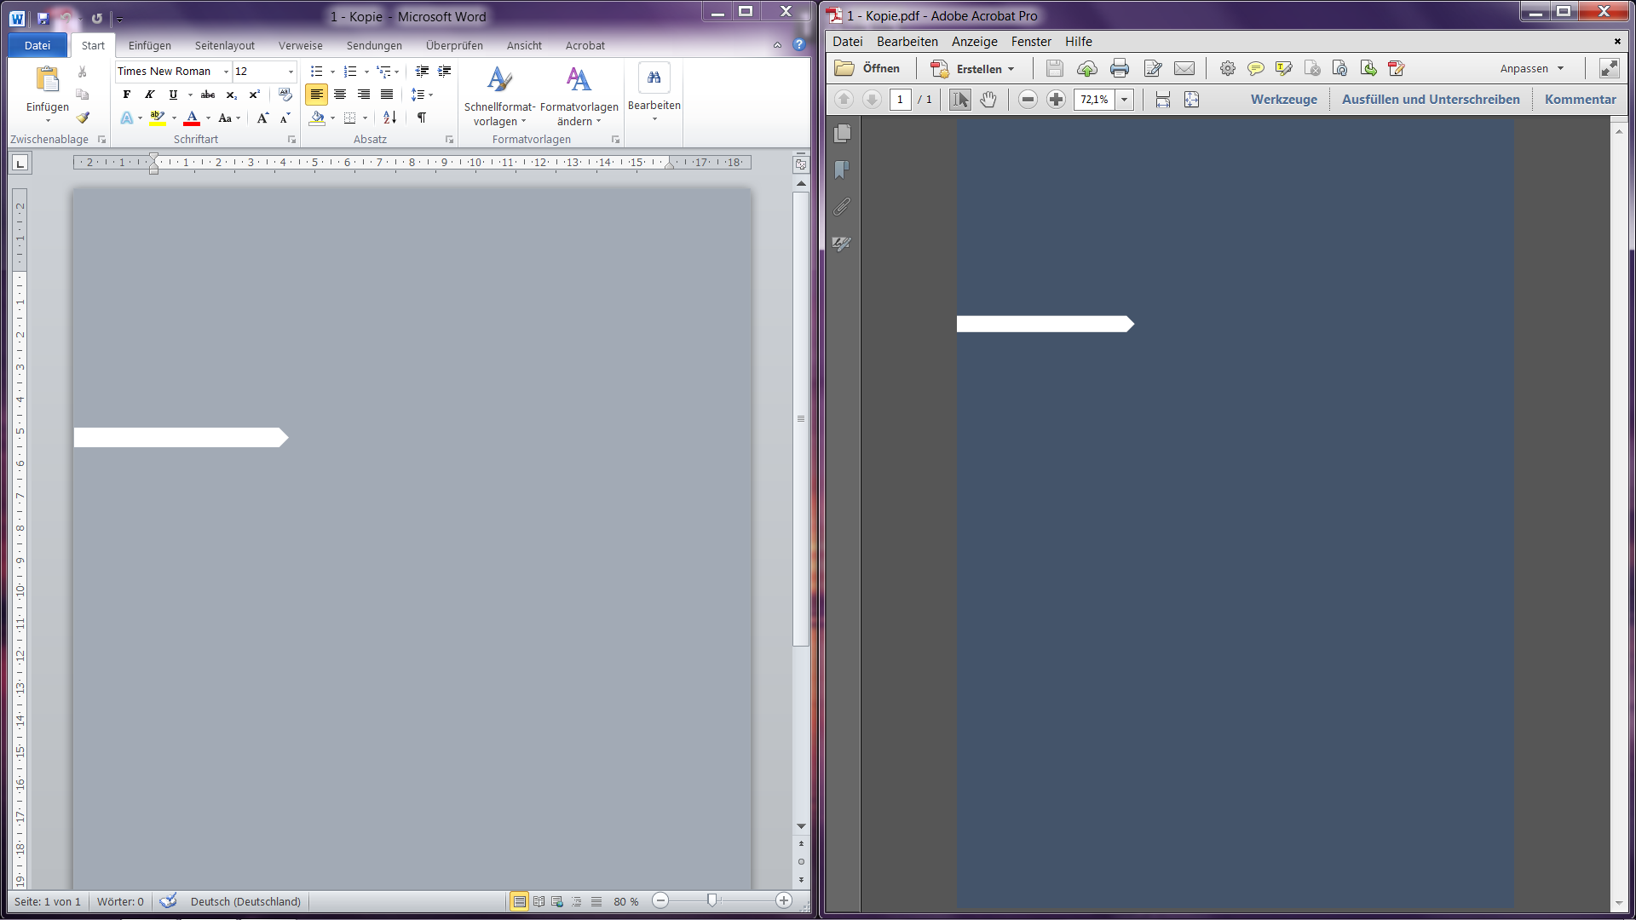Click the Format Painter brush icon in Word
This screenshot has height=920, width=1636.
[x=83, y=118]
